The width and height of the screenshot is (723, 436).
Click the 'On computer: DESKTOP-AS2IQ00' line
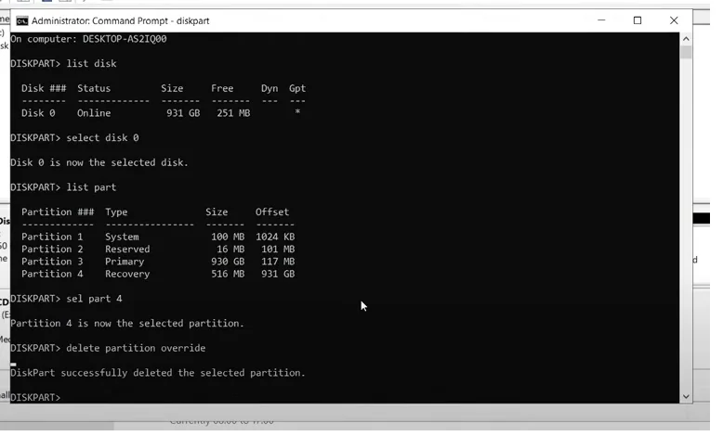88,39
